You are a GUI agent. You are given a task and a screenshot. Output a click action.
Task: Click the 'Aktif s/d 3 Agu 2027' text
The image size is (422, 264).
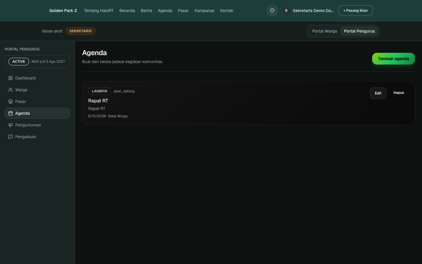pyautogui.click(x=48, y=62)
